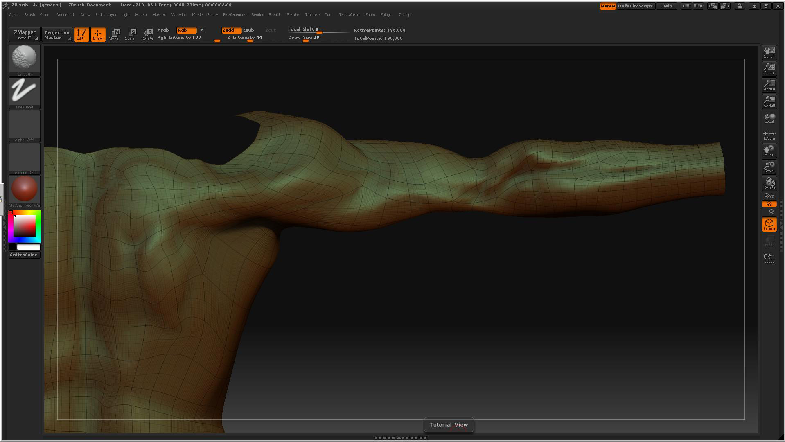Toggle Edit mode button
This screenshot has width=785, height=442.
[81, 34]
